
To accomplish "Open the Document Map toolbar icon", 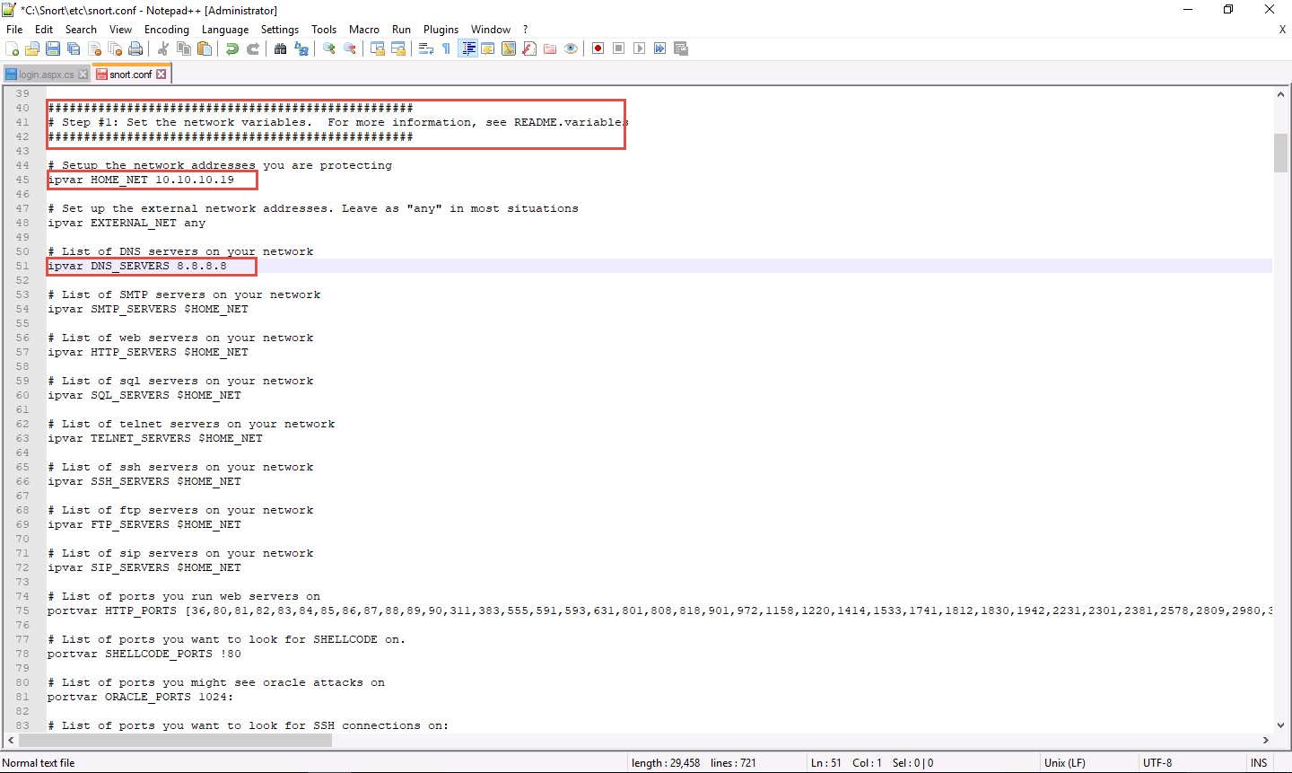I will coord(509,48).
